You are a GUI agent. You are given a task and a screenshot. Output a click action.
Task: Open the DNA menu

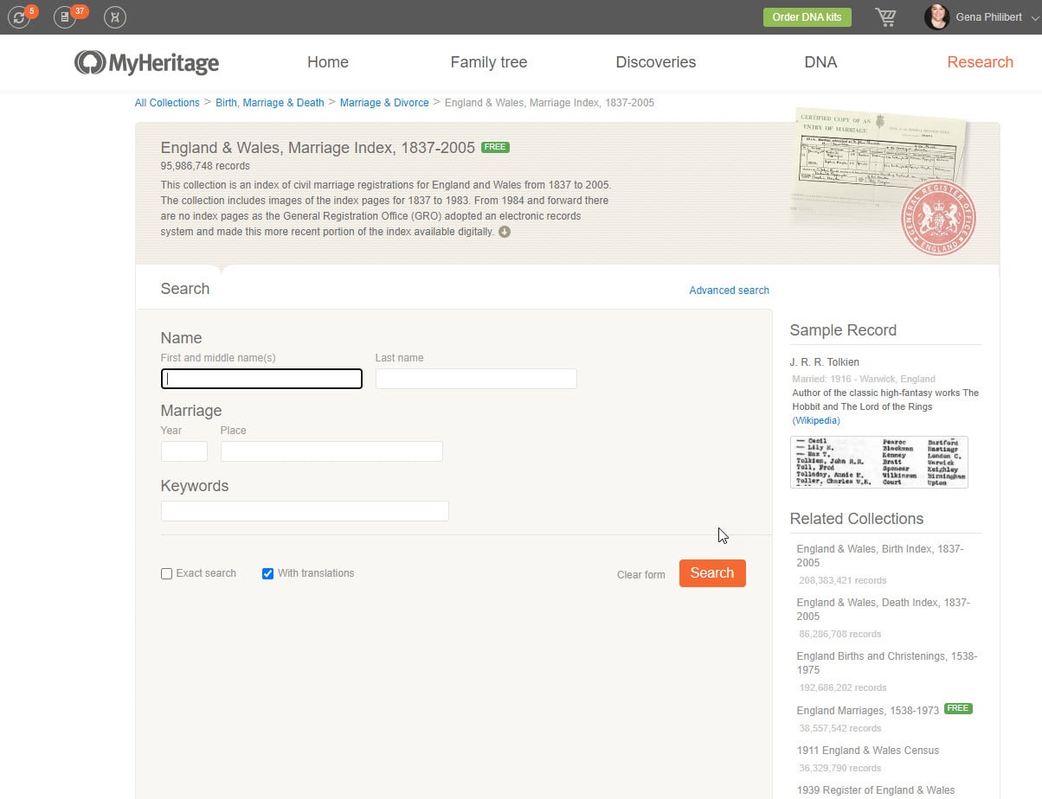pos(820,62)
